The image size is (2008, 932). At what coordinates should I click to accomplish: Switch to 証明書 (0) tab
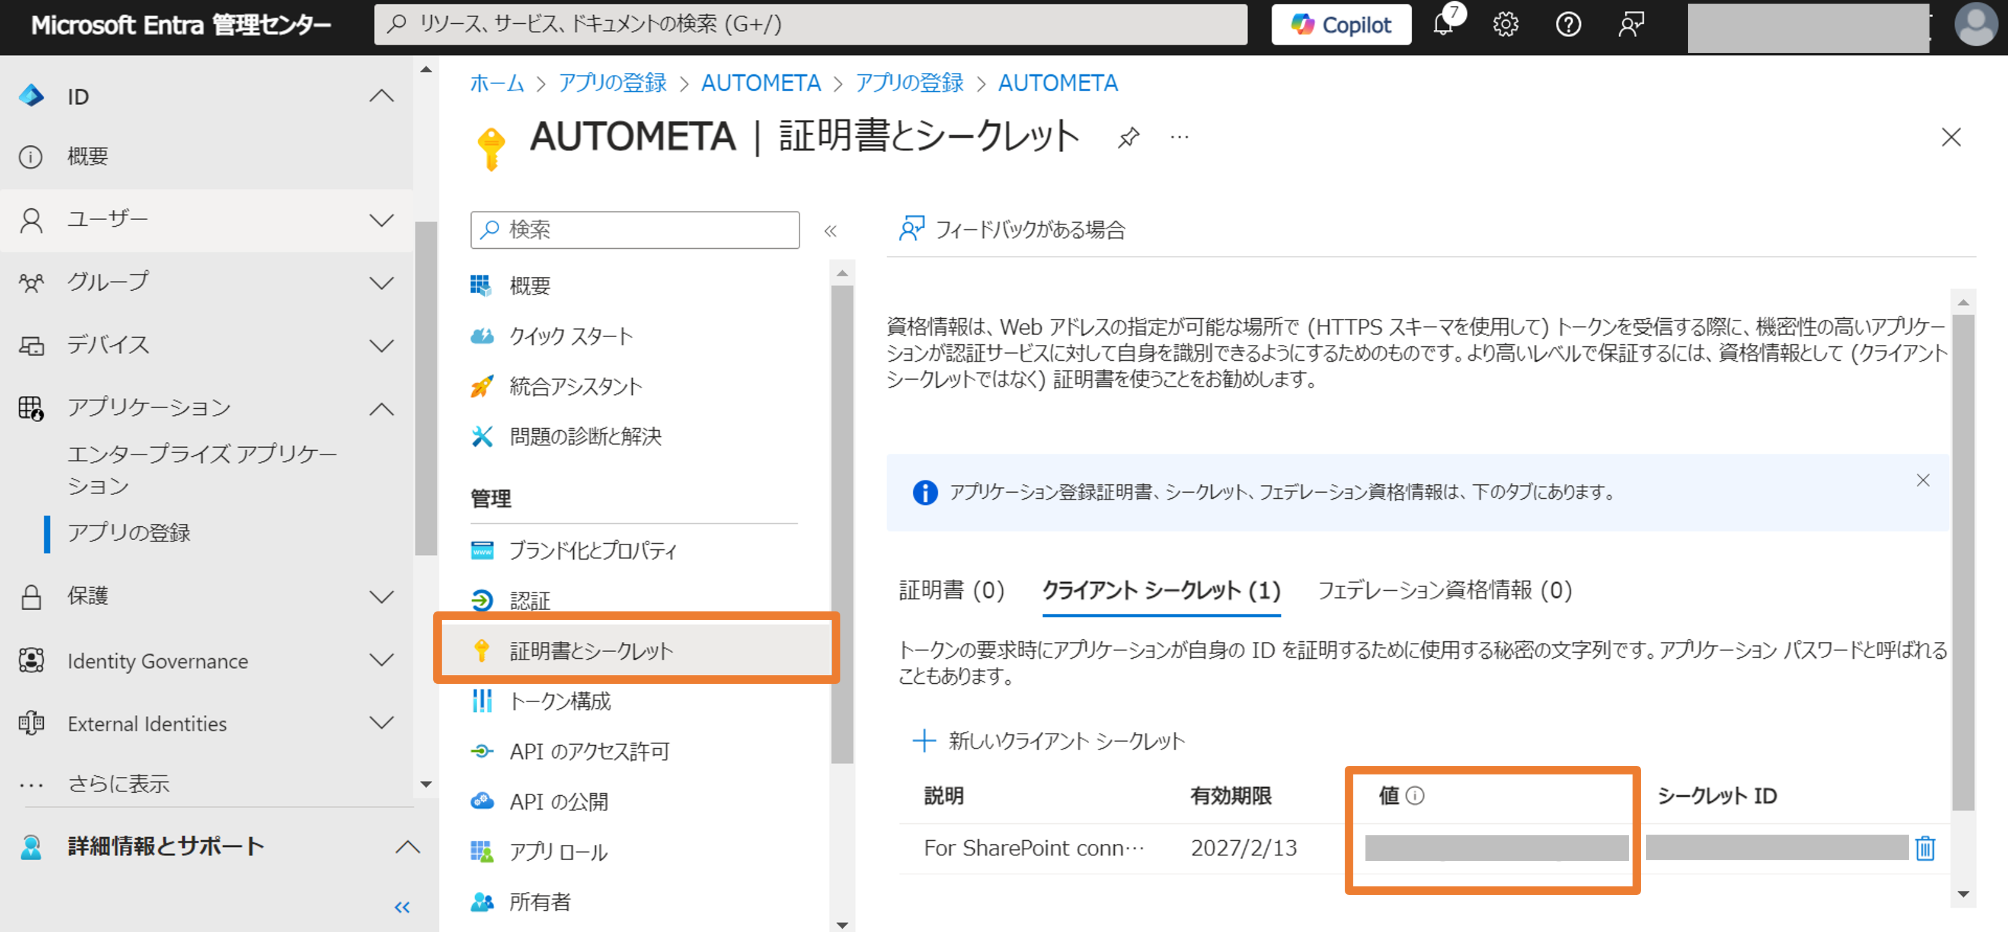952,591
